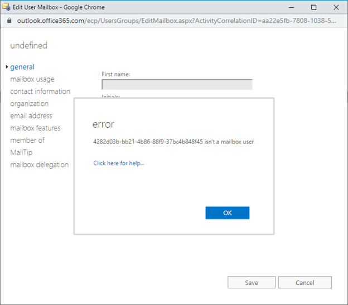Click the 'undefined' page heading

pos(28,46)
